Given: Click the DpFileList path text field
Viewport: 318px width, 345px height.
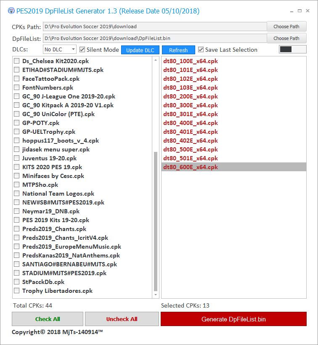Looking at the screenshot, I should (155, 38).
